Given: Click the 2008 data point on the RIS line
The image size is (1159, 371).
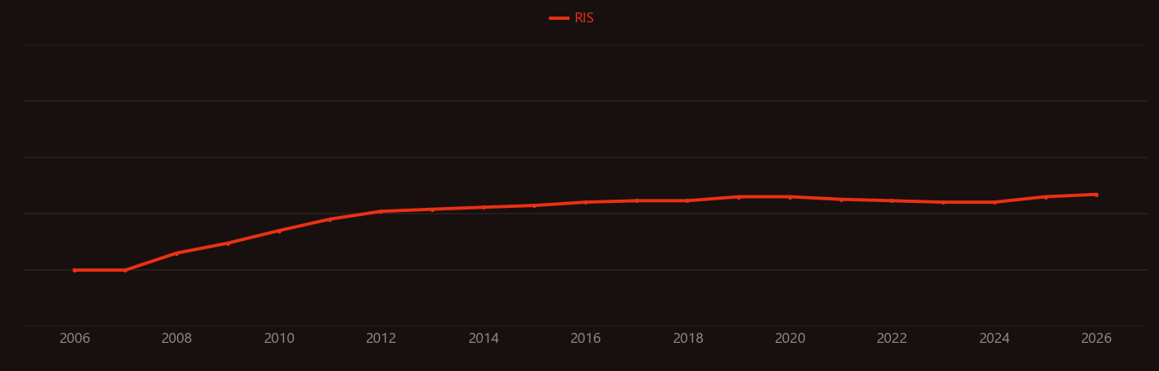Looking at the screenshot, I should pyautogui.click(x=176, y=253).
